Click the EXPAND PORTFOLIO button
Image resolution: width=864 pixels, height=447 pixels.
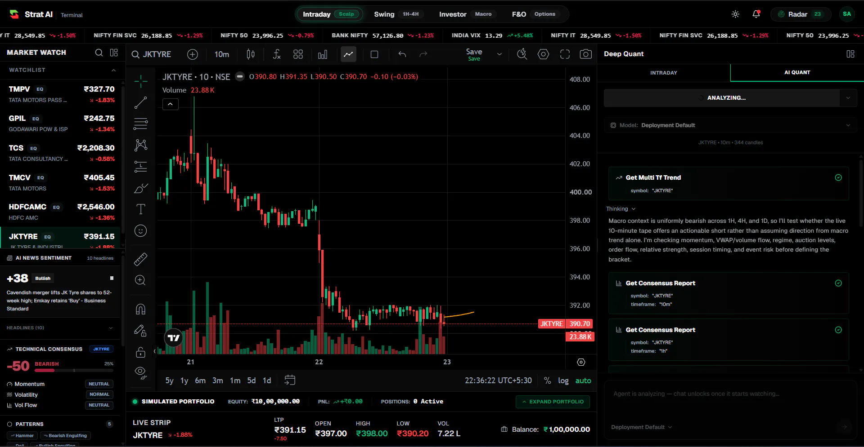553,402
